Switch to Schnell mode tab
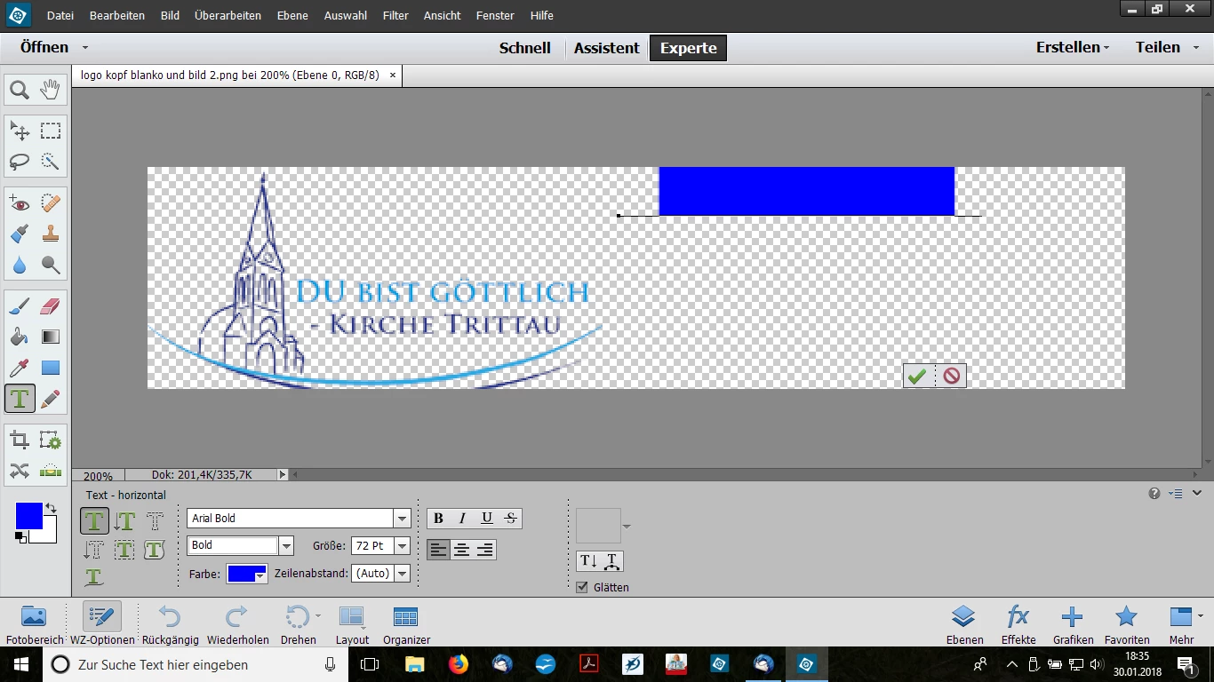1214x682 pixels. 525,48
